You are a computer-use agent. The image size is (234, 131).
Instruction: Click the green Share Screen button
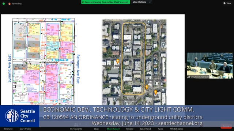tap(113, 129)
